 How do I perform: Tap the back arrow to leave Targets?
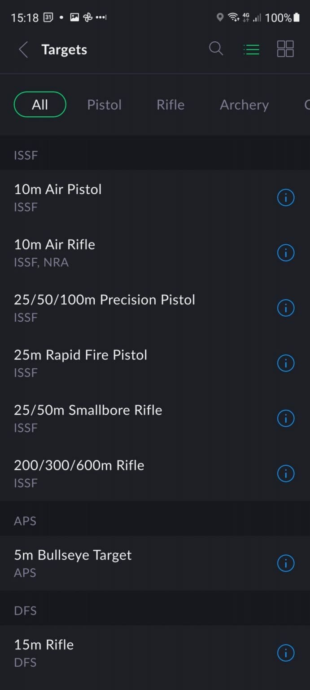(23, 49)
